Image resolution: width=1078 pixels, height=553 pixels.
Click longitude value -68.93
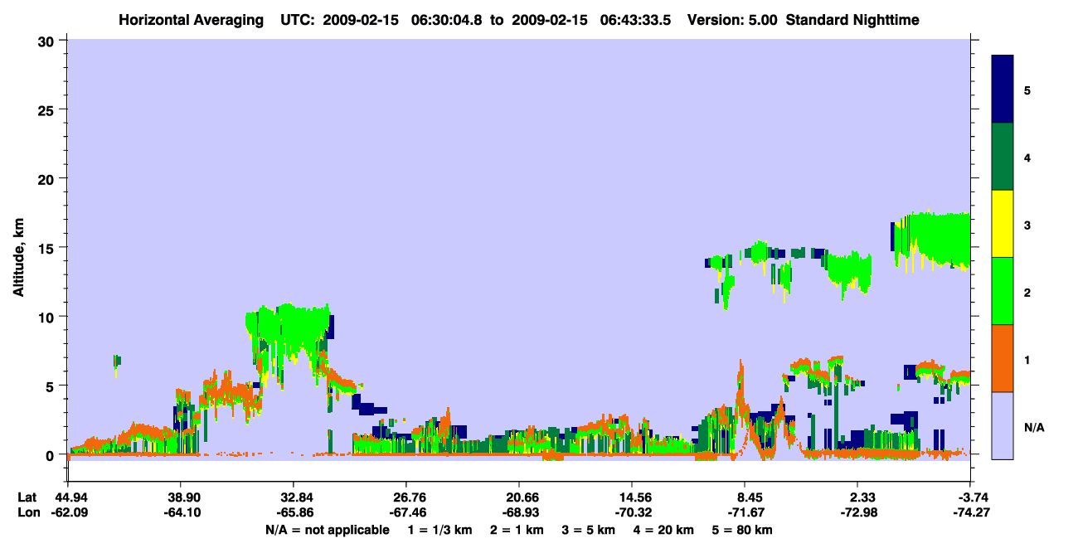pyautogui.click(x=519, y=512)
